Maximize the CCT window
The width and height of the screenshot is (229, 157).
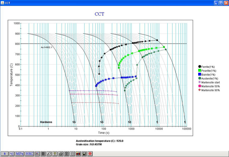[x=219, y=2]
